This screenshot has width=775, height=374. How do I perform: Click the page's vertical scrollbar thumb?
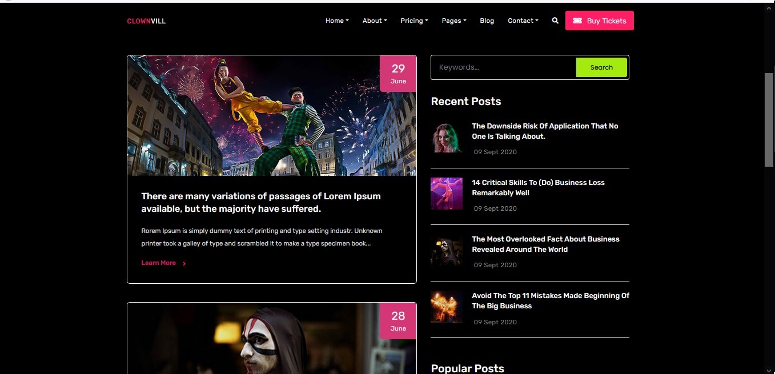pyautogui.click(x=769, y=119)
